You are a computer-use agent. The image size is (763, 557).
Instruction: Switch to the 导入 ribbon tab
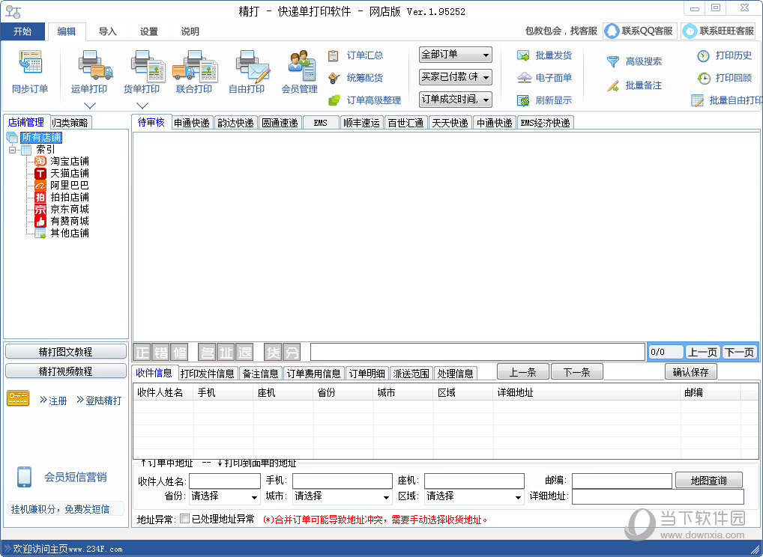coord(107,31)
